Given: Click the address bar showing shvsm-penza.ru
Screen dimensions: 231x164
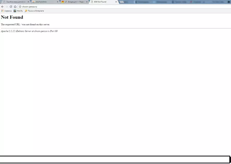Looking at the screenshot, I should [124, 7].
